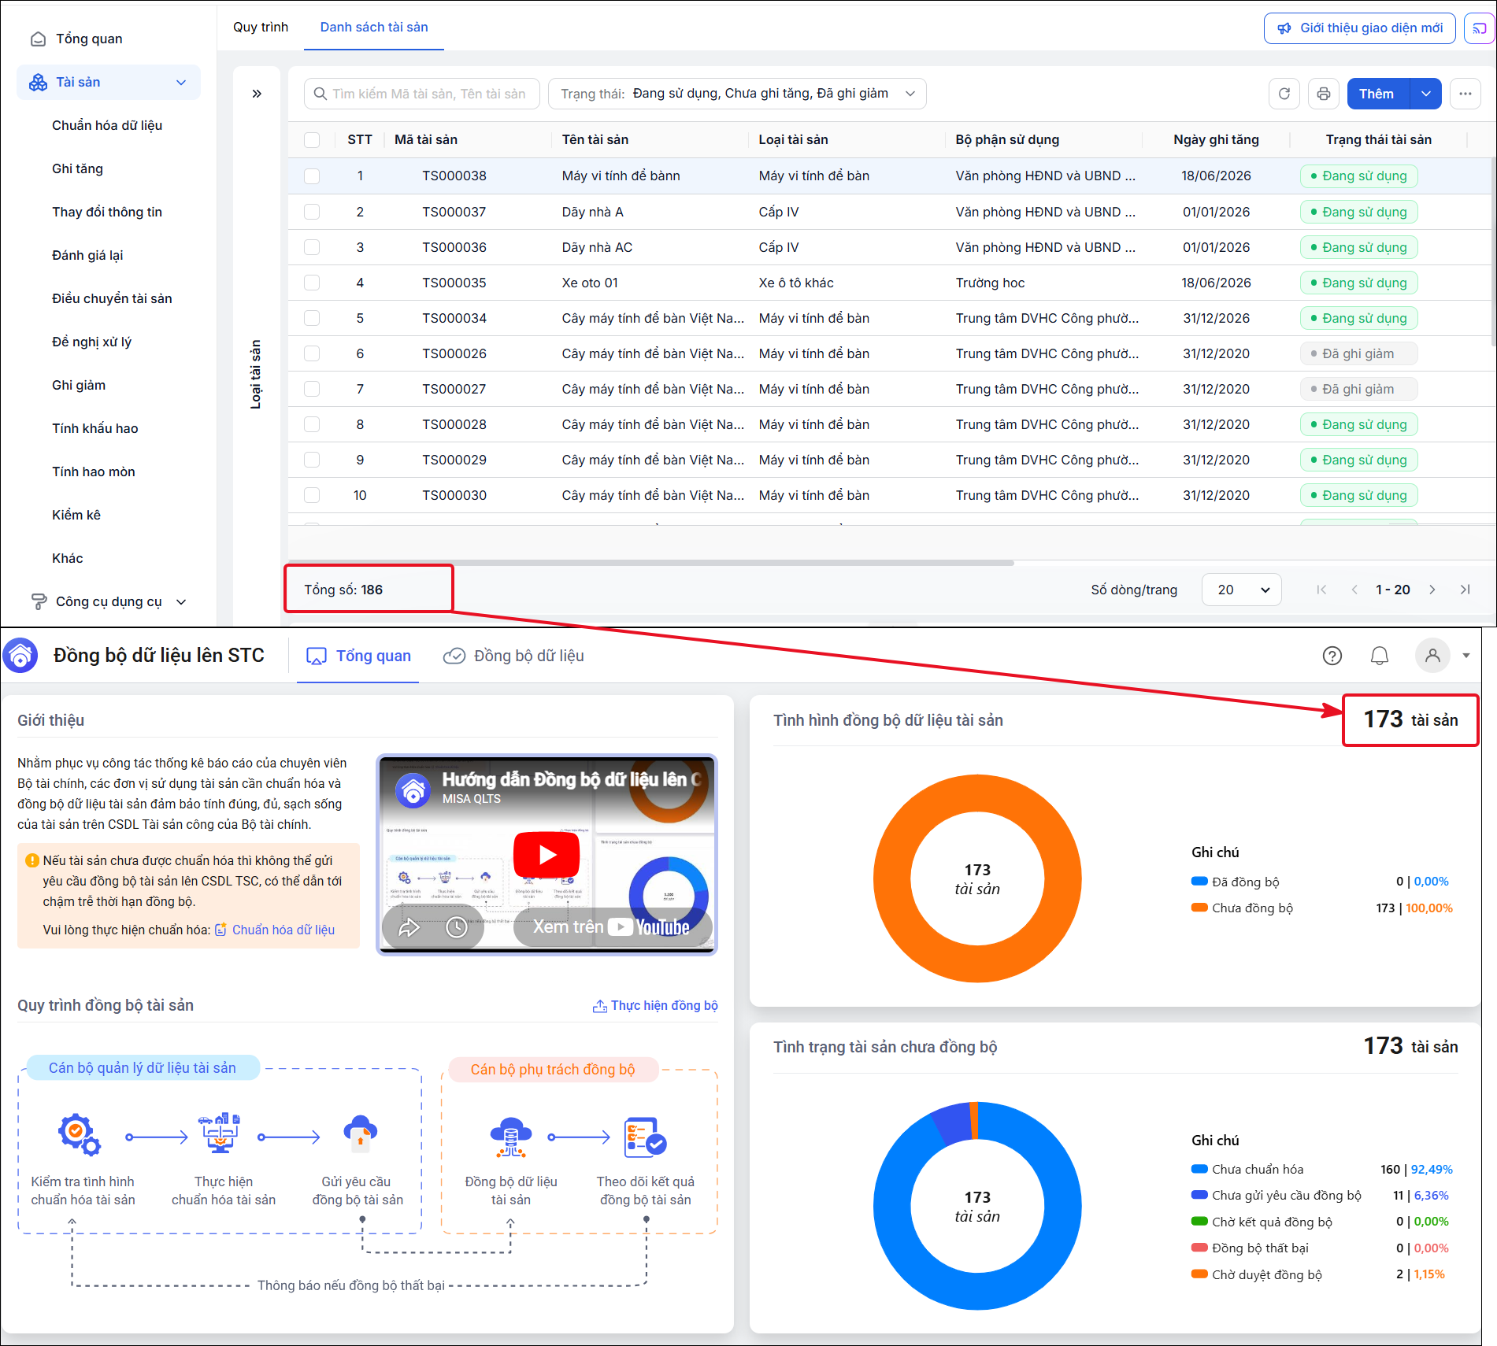Open the Trạng thái filter dropdown
The image size is (1497, 1346).
coord(737,94)
